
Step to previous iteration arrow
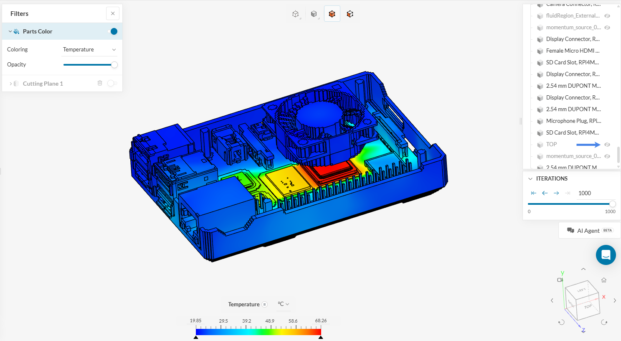click(545, 193)
